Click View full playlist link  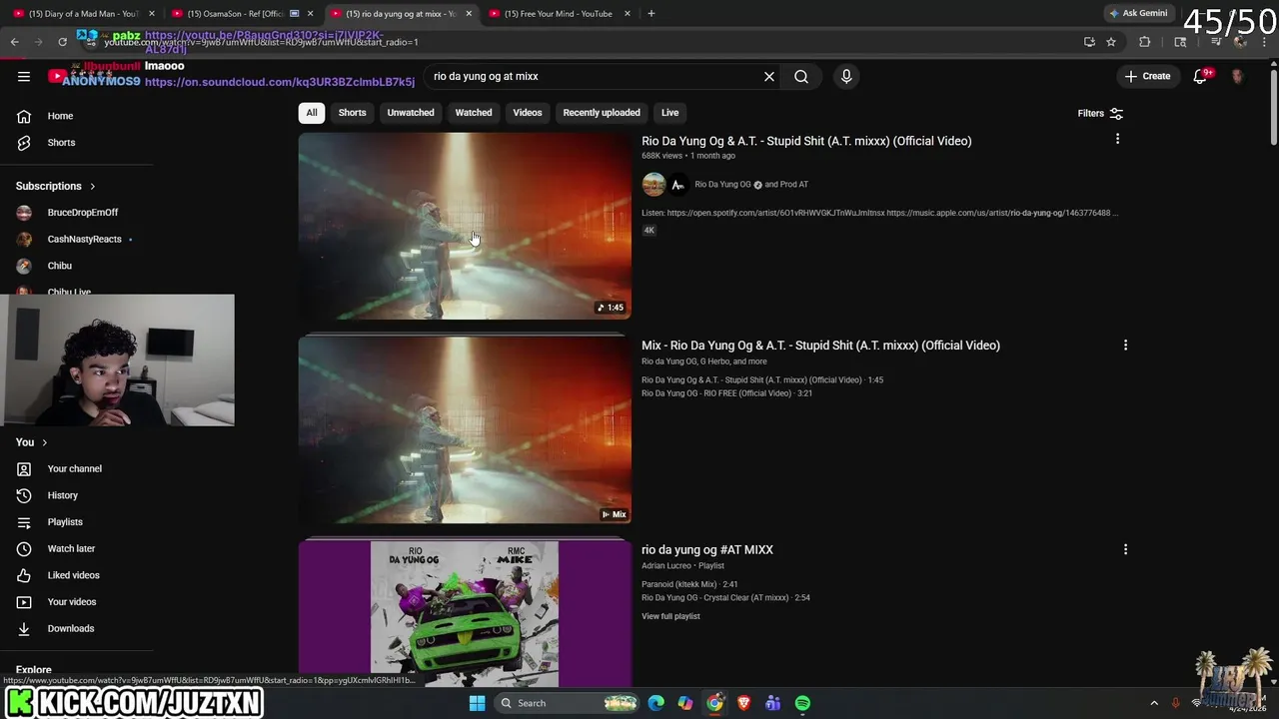click(670, 616)
